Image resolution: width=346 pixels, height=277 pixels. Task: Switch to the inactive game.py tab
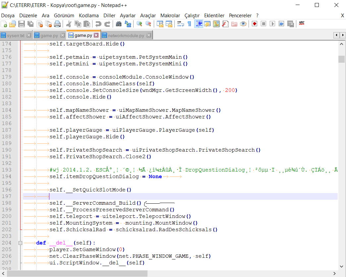coord(49,35)
